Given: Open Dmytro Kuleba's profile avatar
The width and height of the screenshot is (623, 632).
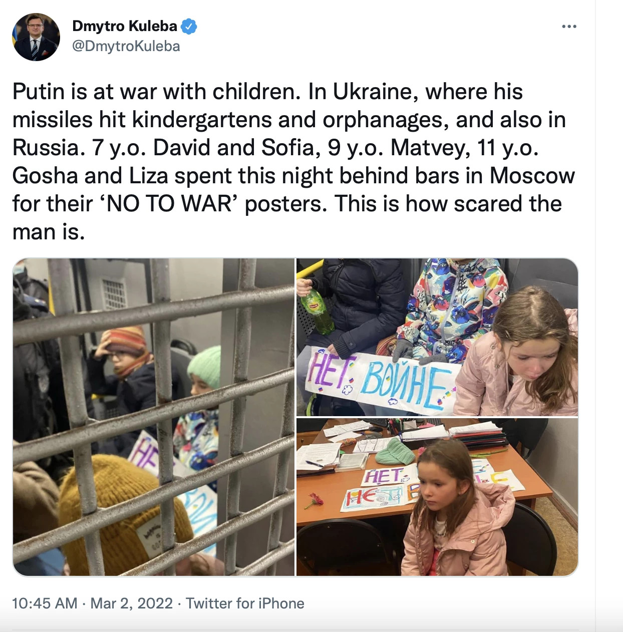Looking at the screenshot, I should point(36,37).
